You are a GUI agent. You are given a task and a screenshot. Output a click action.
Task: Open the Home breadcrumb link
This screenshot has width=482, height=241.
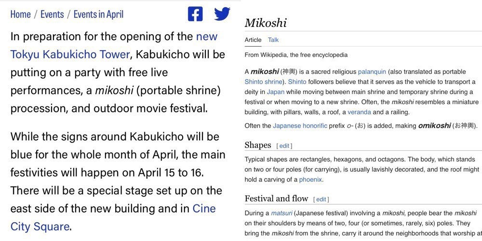click(x=21, y=14)
